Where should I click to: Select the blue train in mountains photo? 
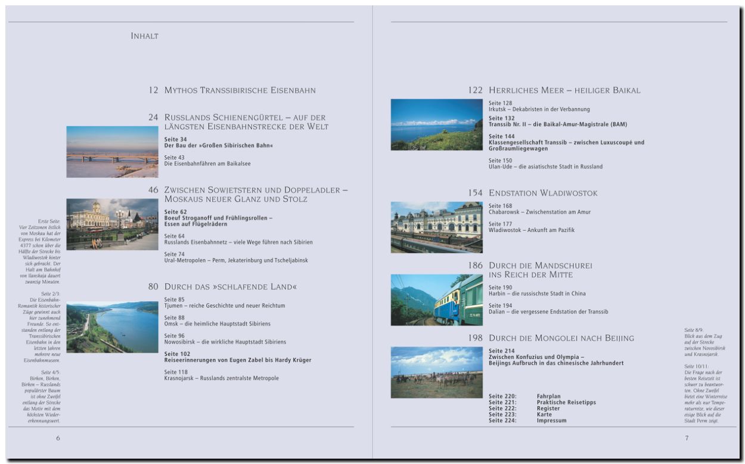click(x=436, y=300)
